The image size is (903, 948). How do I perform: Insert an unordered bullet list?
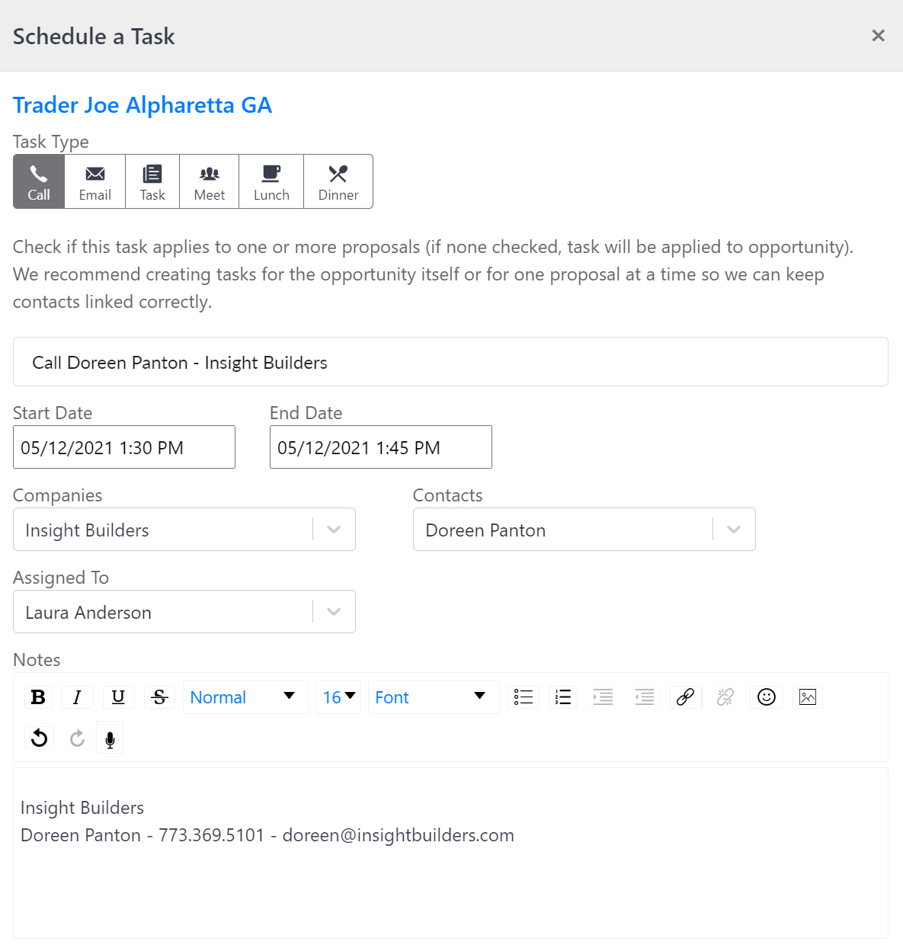click(x=524, y=697)
